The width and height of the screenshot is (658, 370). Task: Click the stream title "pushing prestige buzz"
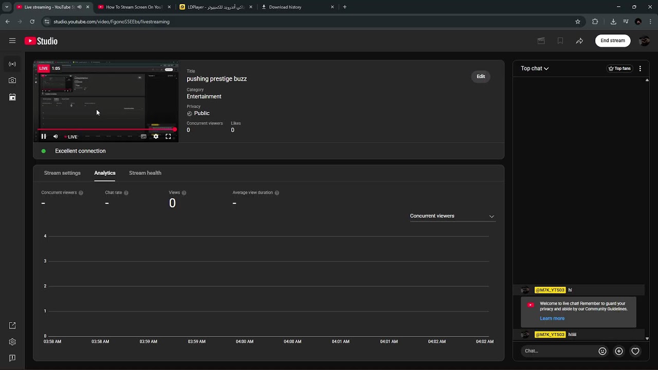tap(216, 79)
